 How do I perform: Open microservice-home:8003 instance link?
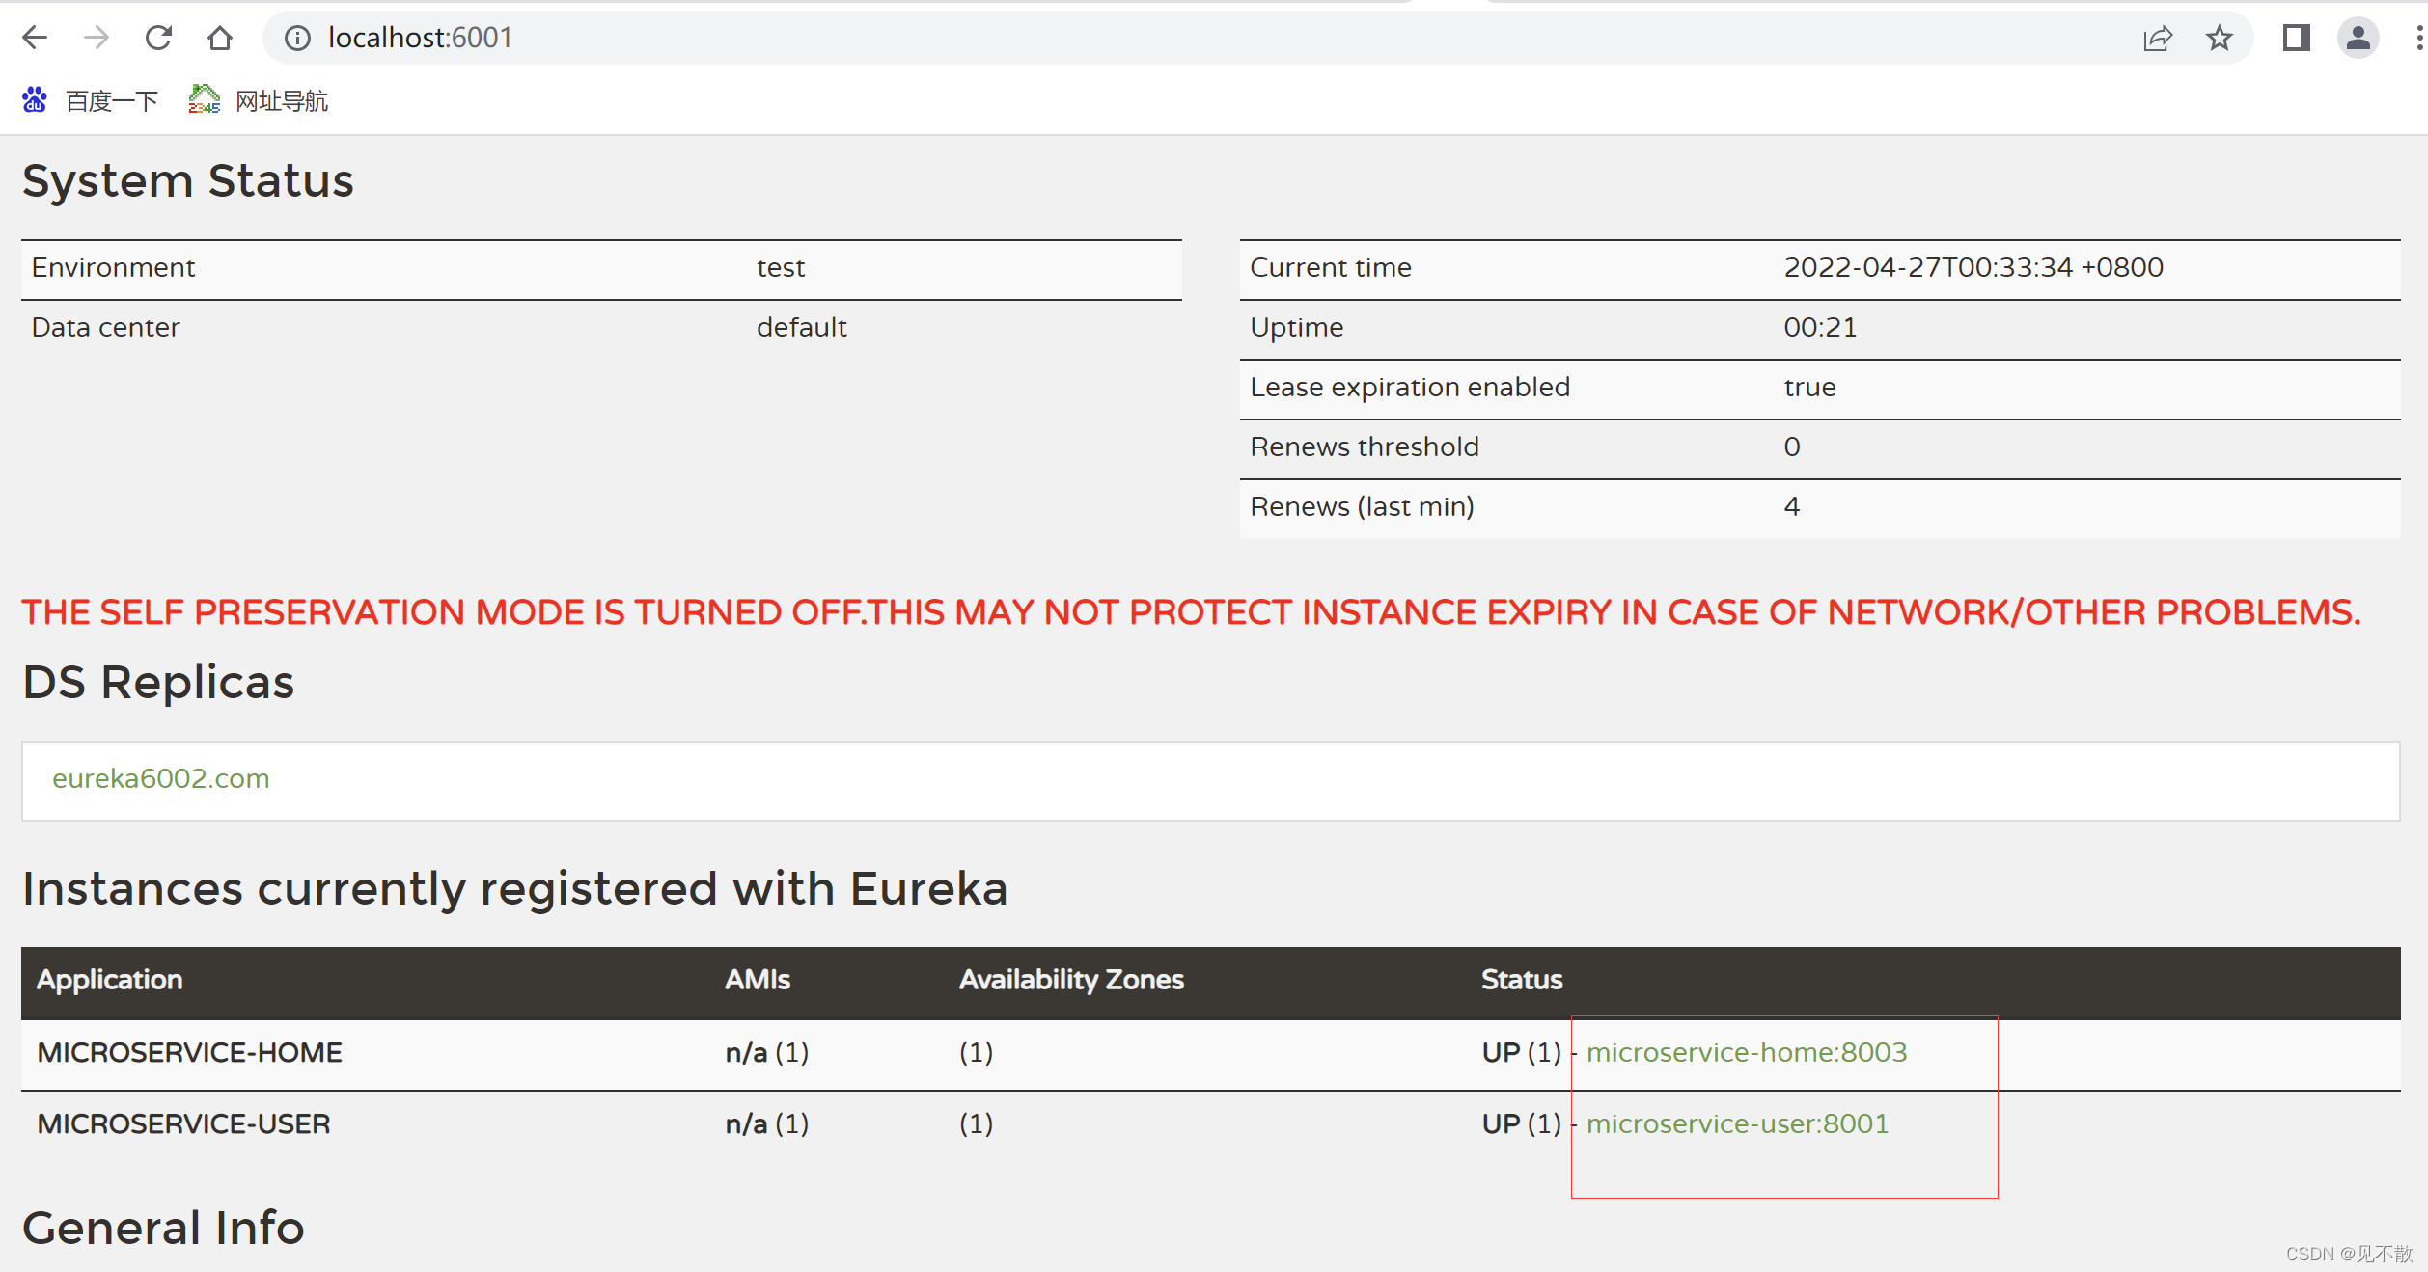[x=1747, y=1052]
